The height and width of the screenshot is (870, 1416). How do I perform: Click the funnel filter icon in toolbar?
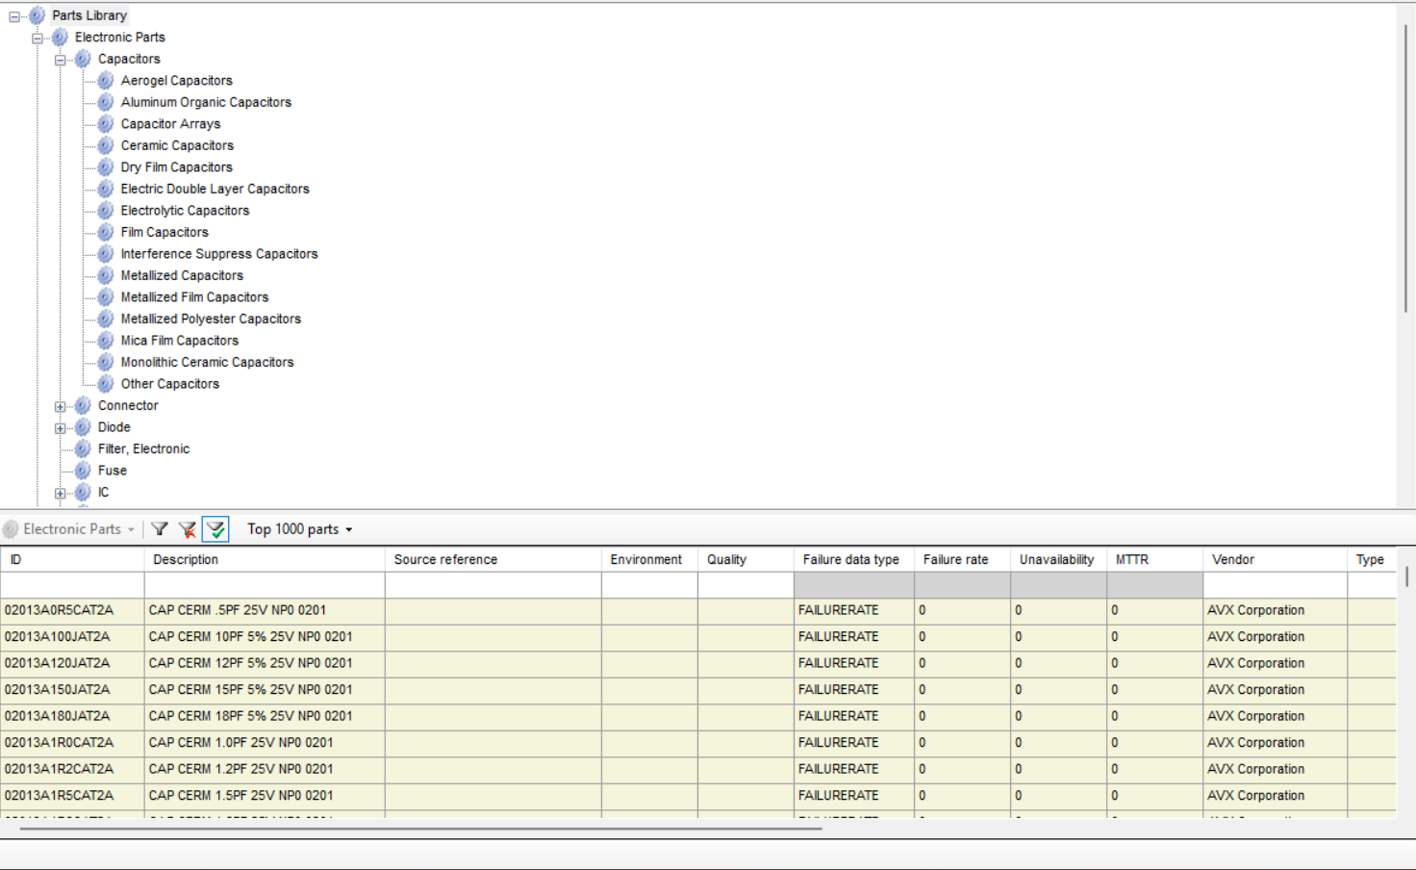pyautogui.click(x=160, y=529)
